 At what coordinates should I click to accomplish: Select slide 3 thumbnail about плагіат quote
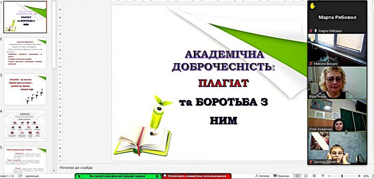coord(25,89)
